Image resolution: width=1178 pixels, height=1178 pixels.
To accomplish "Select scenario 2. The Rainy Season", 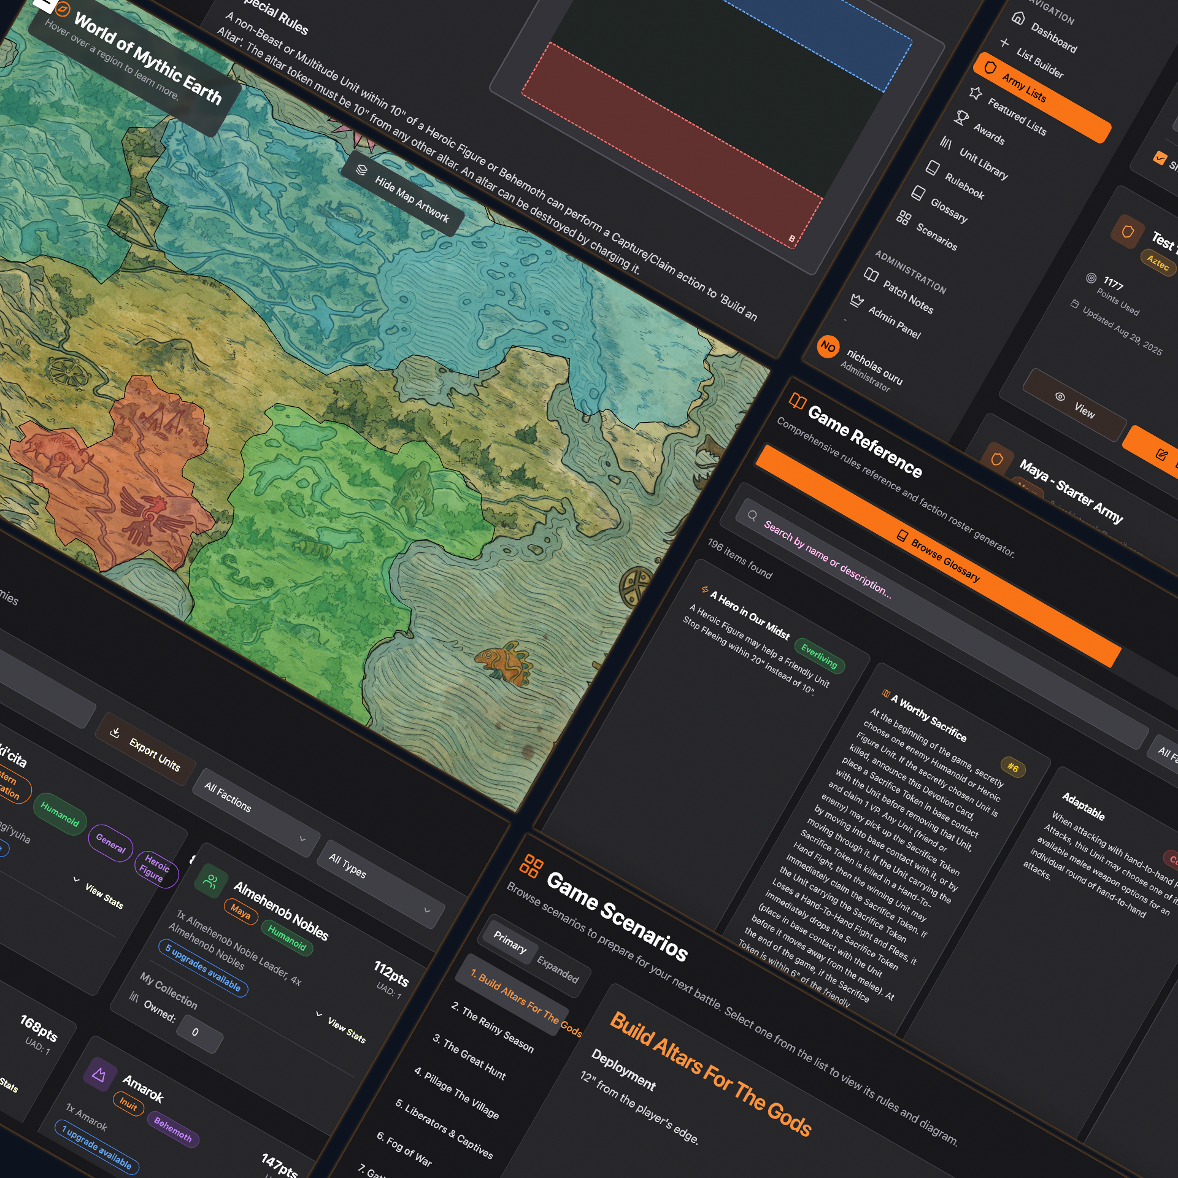I will (493, 1027).
